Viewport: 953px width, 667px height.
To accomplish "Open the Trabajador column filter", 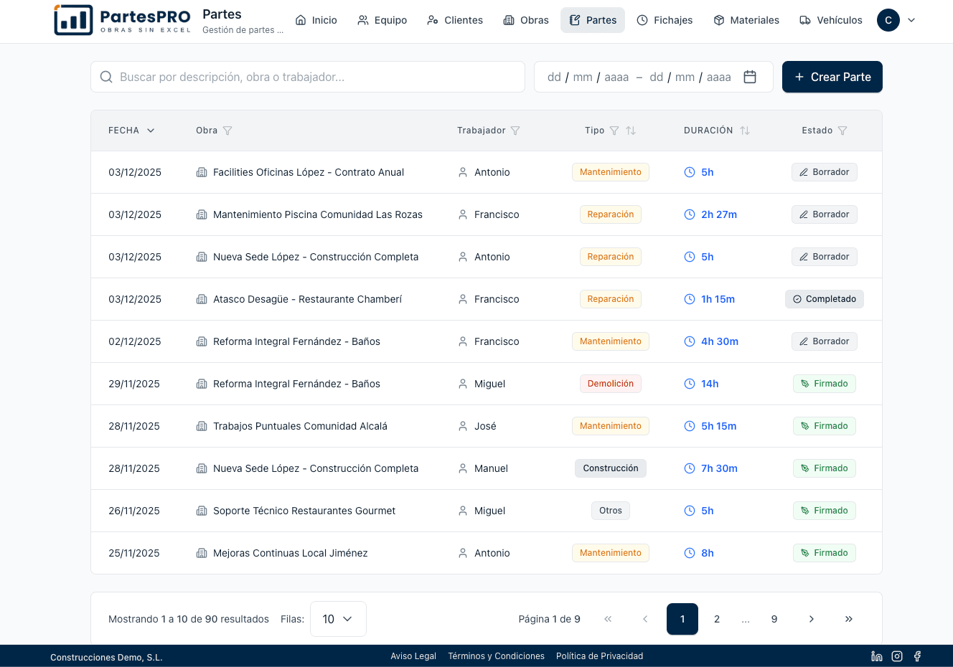I will [x=515, y=131].
